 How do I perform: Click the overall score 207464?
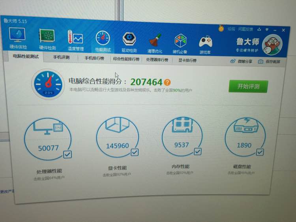pyautogui.click(x=146, y=82)
